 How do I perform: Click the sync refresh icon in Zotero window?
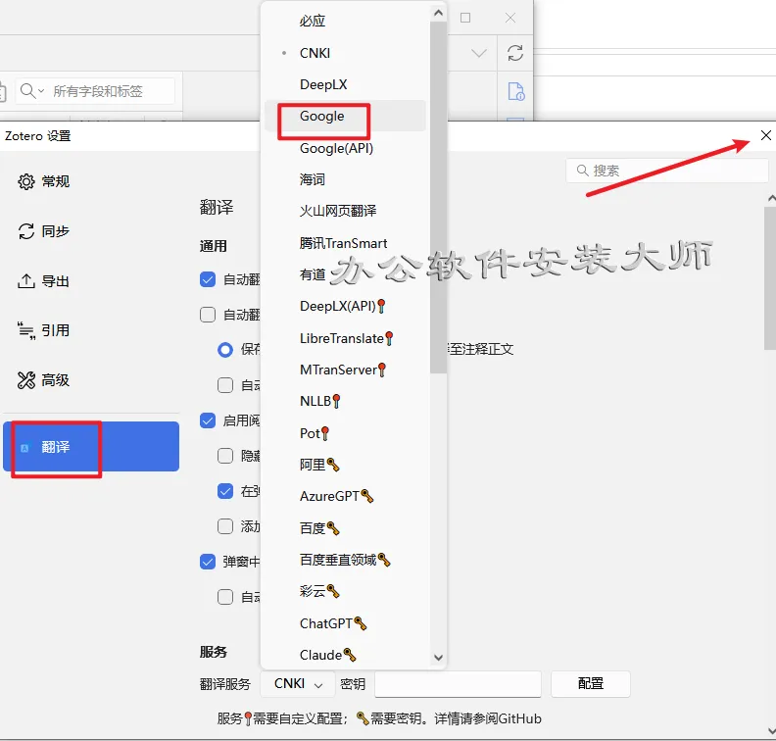(x=515, y=53)
